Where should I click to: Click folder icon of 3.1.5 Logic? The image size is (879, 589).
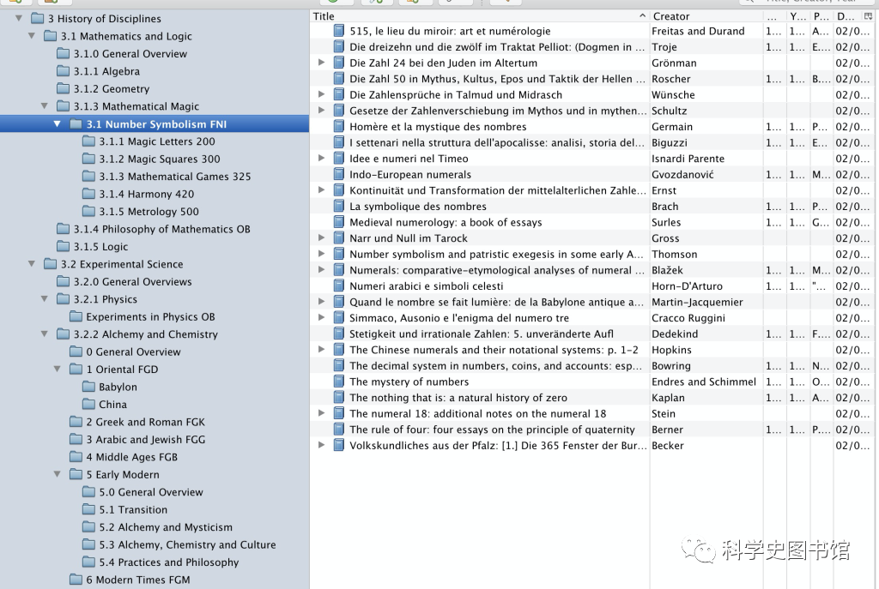(64, 246)
